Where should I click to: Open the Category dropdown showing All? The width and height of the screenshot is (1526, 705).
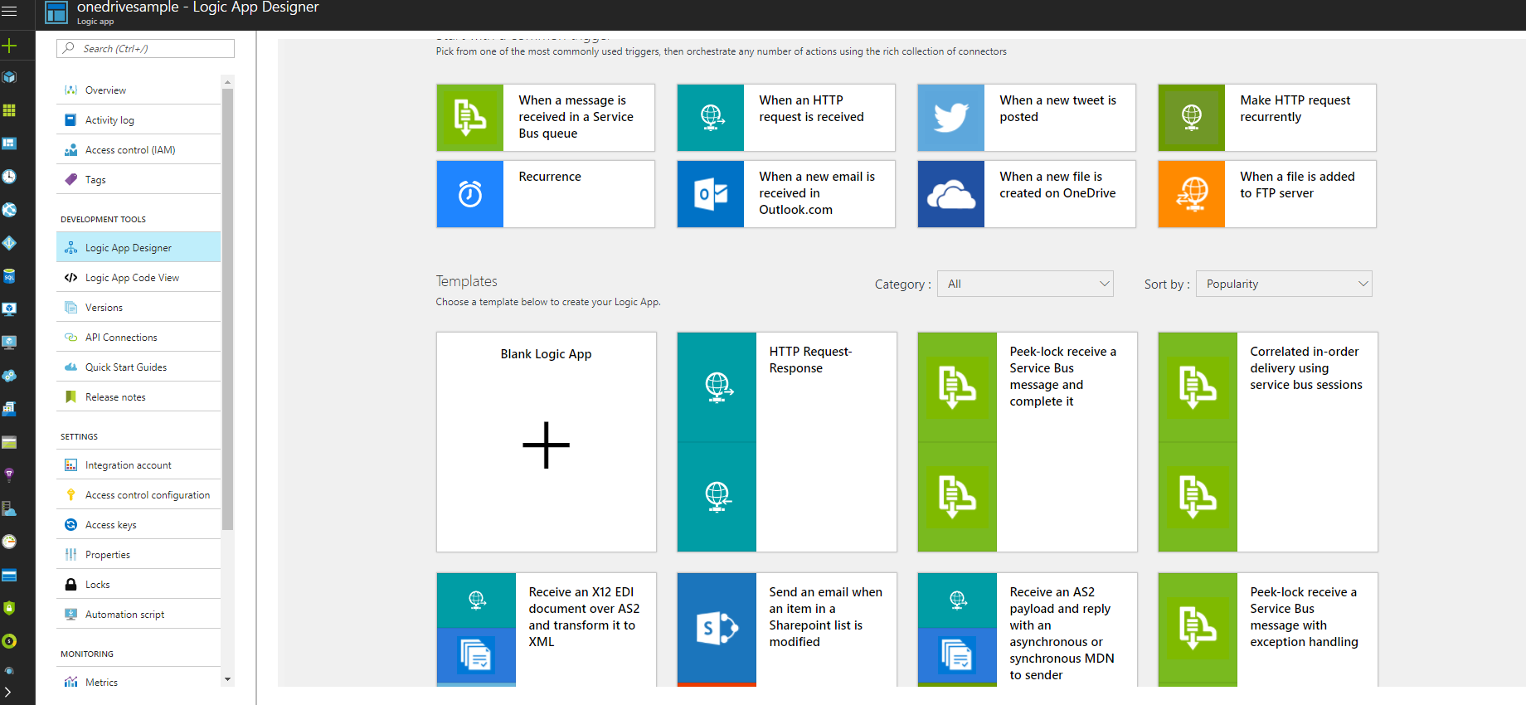(1025, 284)
